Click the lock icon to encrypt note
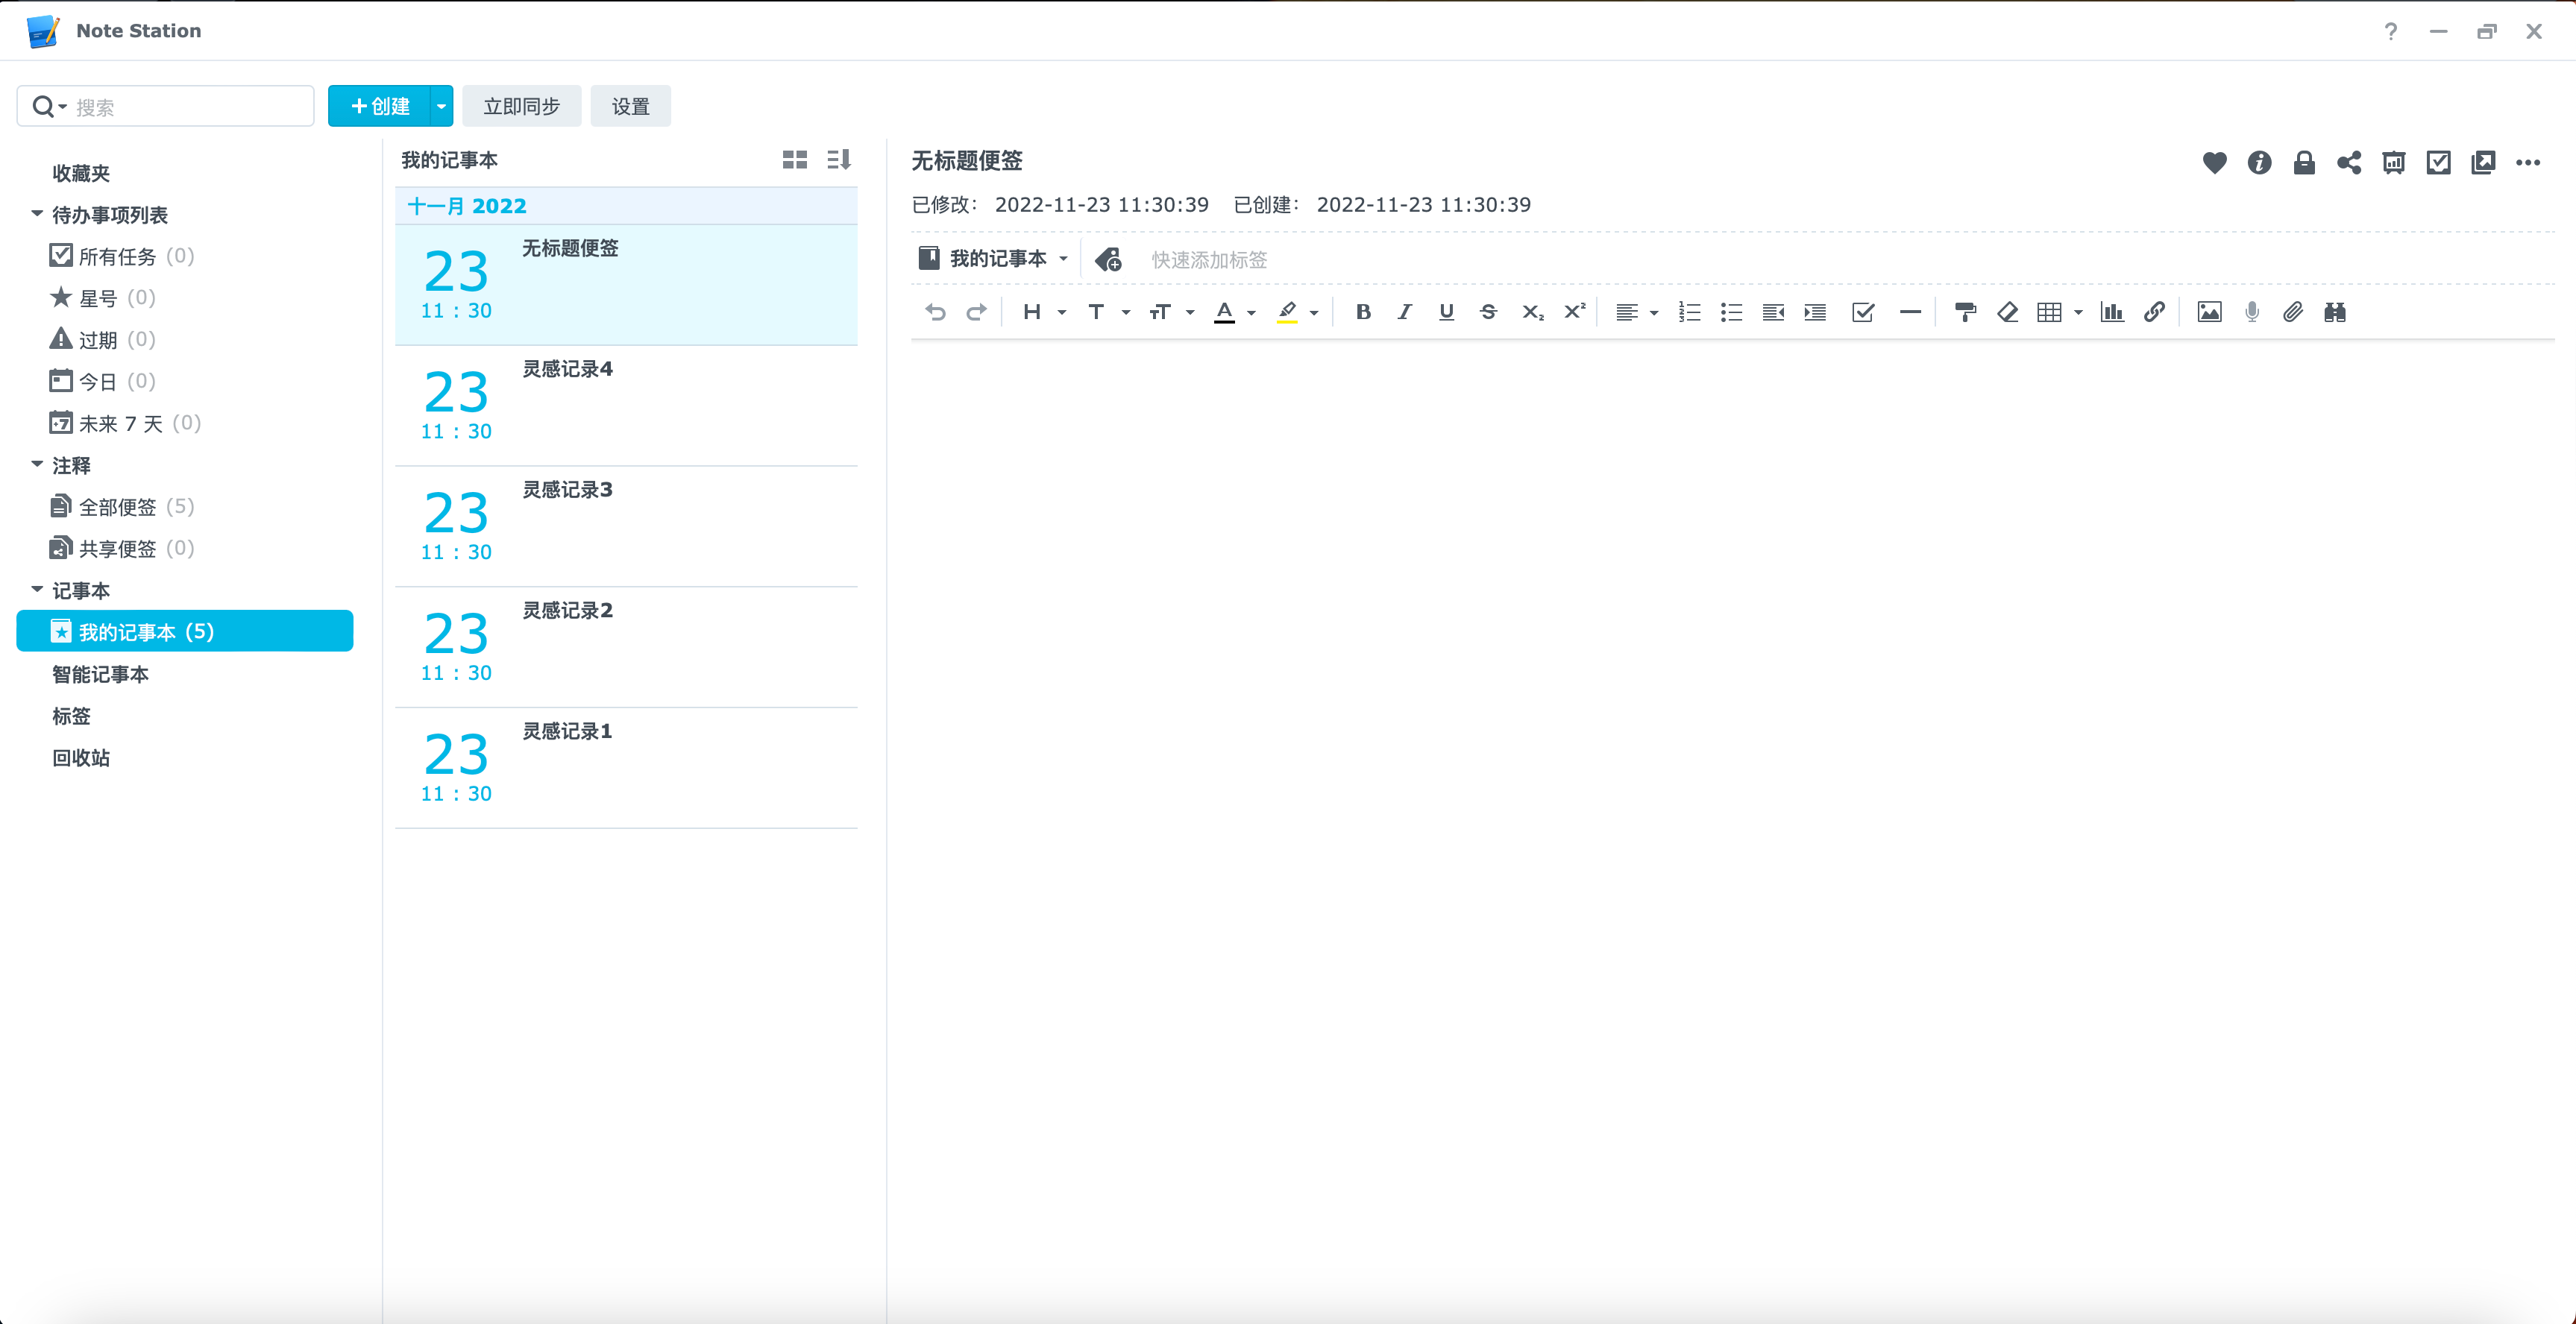2576x1324 pixels. [2304, 162]
